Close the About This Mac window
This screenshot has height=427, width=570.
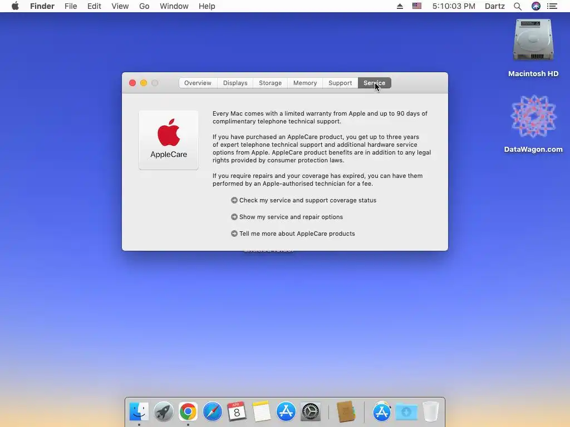(x=132, y=83)
